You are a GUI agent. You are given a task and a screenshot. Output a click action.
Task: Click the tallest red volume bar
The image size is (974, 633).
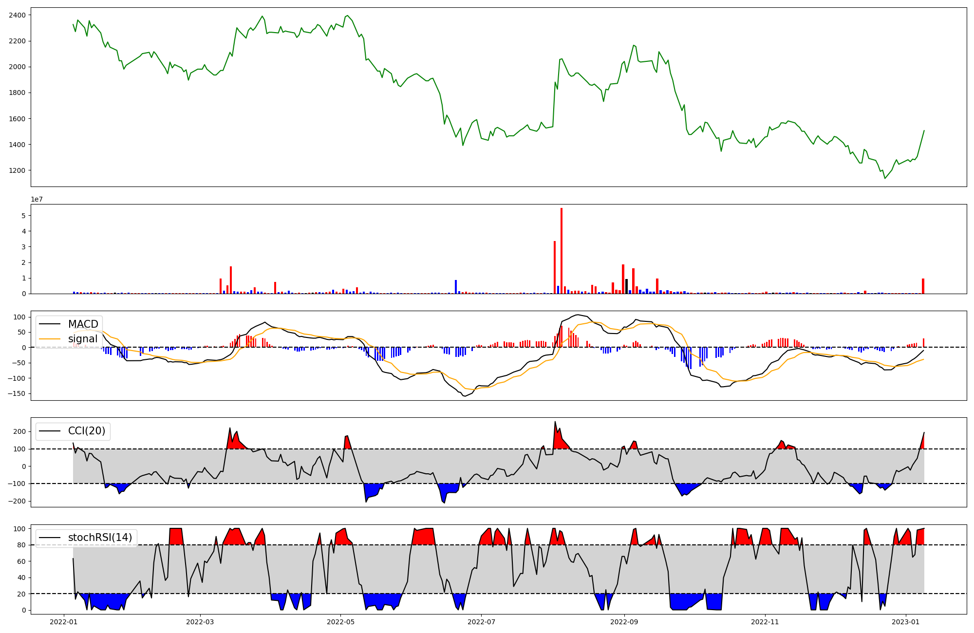pos(562,251)
